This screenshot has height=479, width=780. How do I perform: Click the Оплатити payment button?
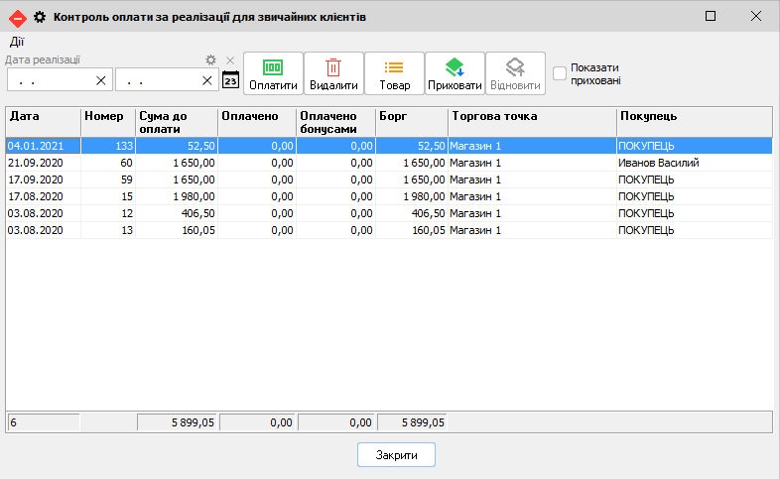(273, 74)
